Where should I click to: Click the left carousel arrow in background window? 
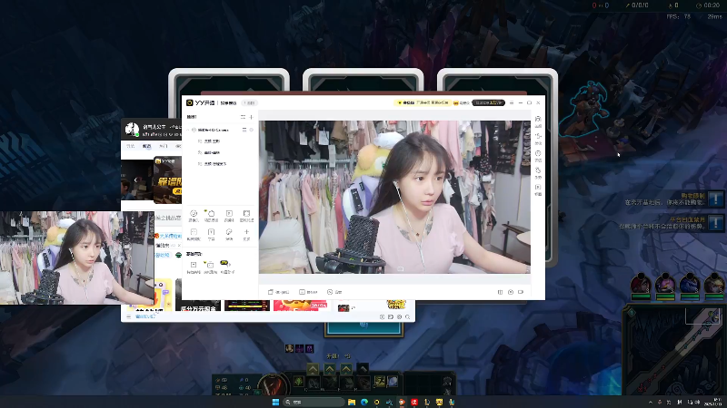[x=135, y=180]
